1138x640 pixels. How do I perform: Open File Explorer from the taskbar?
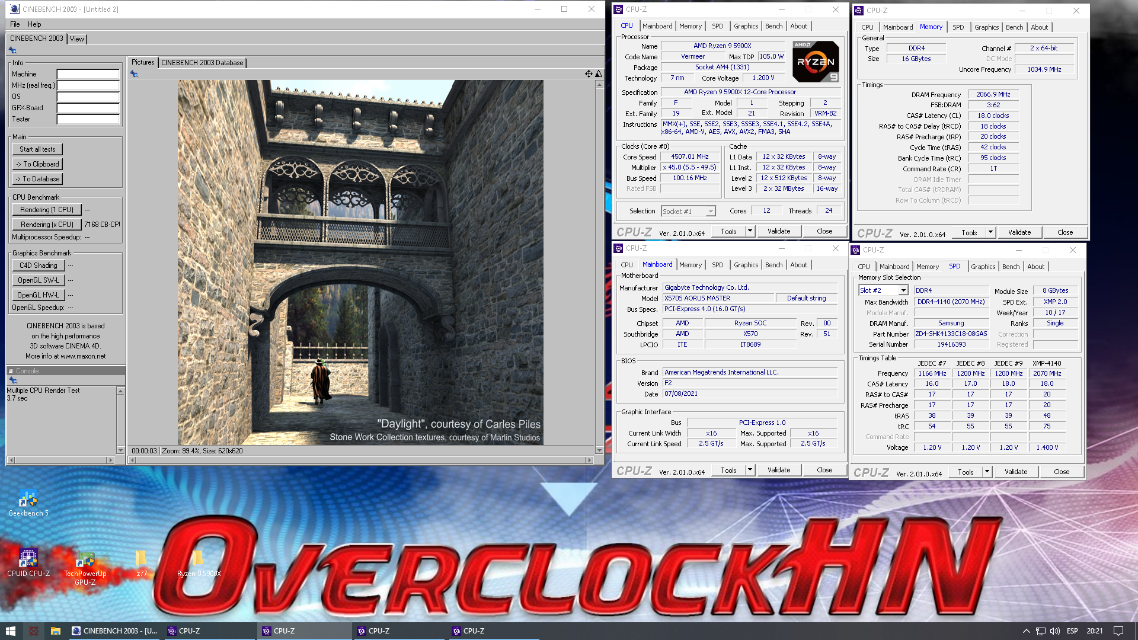coord(55,631)
